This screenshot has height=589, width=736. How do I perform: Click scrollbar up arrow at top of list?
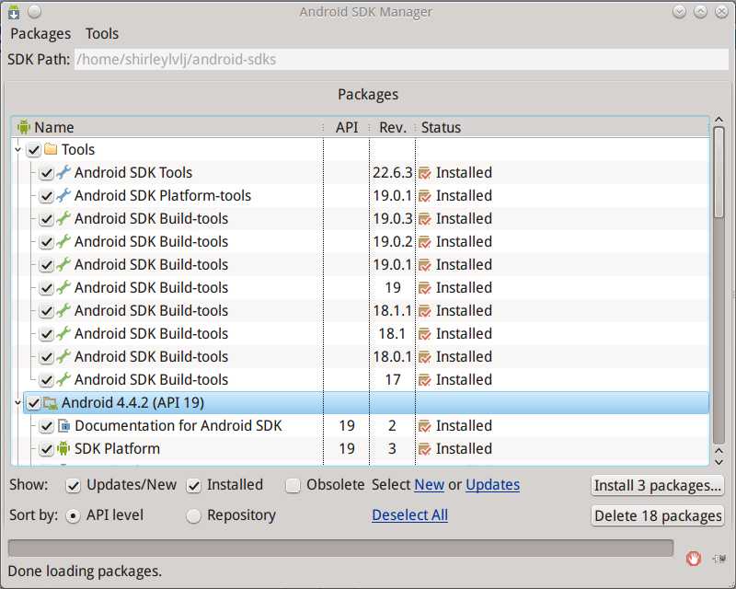pyautogui.click(x=719, y=121)
